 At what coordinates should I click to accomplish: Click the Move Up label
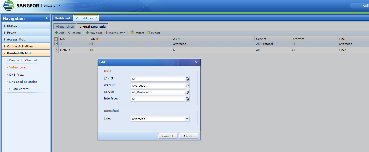pos(96,33)
